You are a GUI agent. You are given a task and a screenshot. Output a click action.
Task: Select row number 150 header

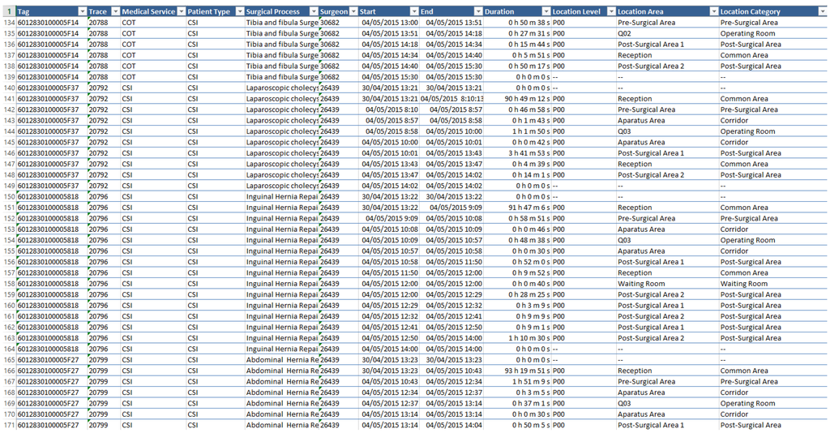pos(8,197)
